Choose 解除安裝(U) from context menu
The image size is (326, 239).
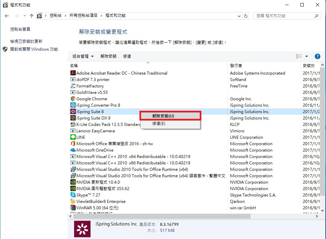170,116
